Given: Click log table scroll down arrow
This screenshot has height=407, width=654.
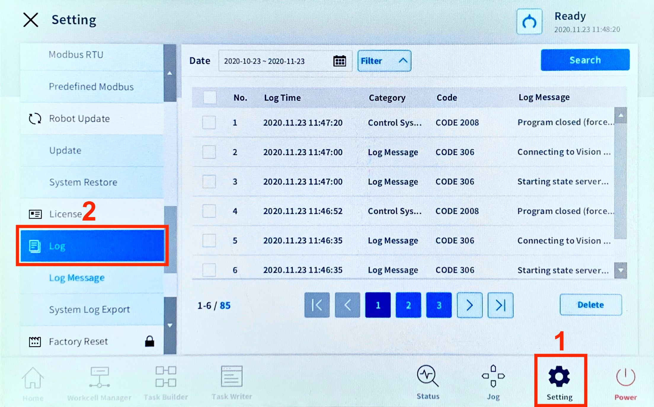Looking at the screenshot, I should (621, 270).
